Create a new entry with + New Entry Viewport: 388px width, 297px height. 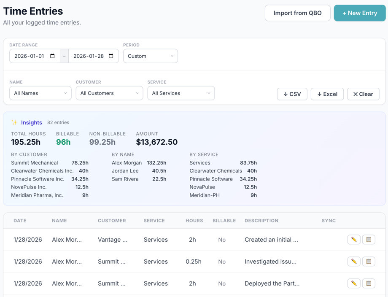pyautogui.click(x=359, y=13)
